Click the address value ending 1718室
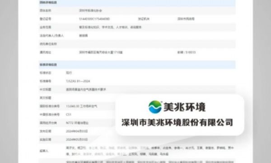This screenshot has width=271, height=163. 101,53
